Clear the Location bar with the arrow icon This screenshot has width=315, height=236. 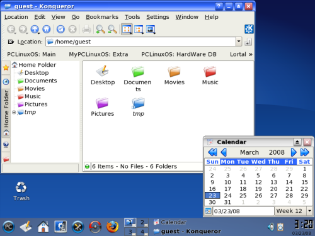tap(11, 42)
